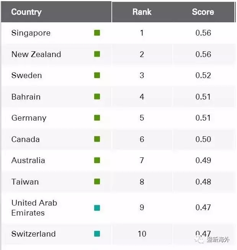Select rank number 10 for Switzerland
237x250 pixels.
click(142, 234)
